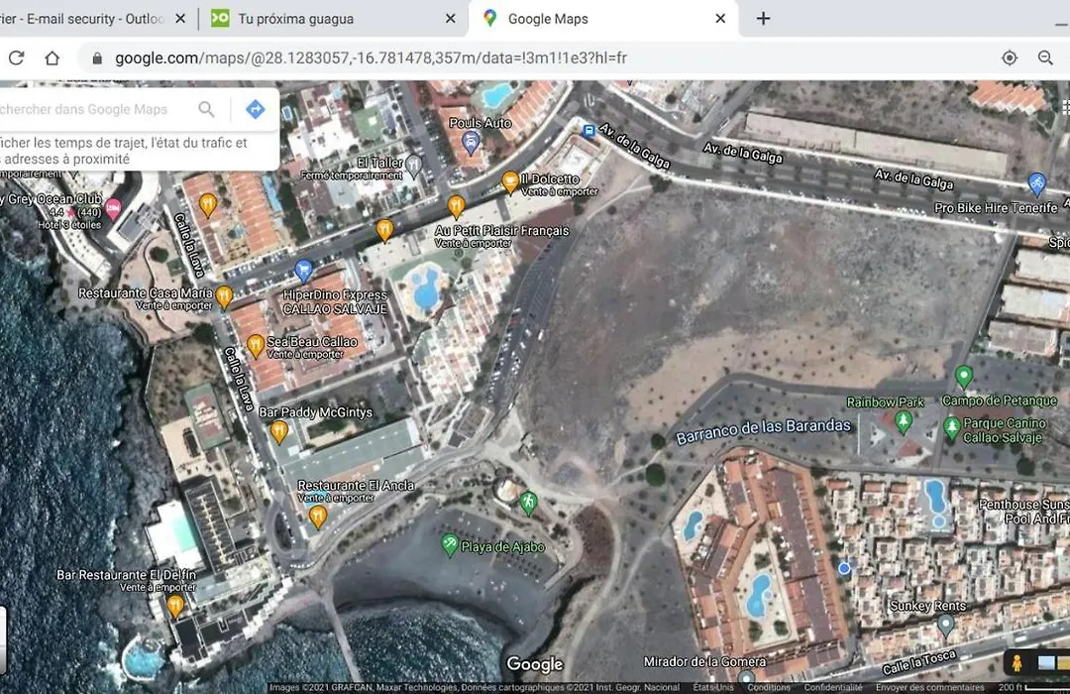1070x694 pixels.
Task: View site info via the lock icon
Action: [x=97, y=58]
